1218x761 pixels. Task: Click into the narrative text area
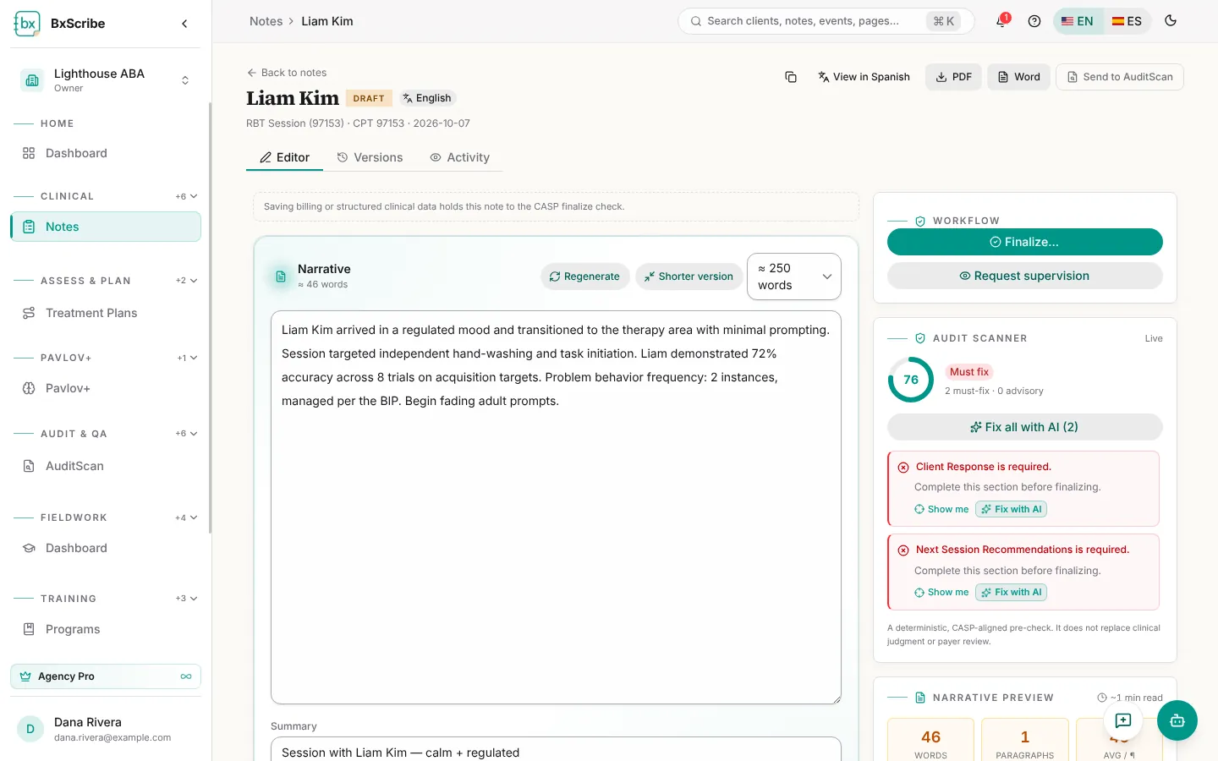tap(556, 507)
